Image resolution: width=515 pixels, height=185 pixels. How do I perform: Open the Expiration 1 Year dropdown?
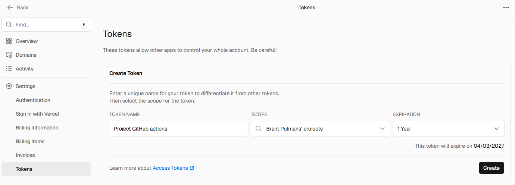click(x=448, y=129)
